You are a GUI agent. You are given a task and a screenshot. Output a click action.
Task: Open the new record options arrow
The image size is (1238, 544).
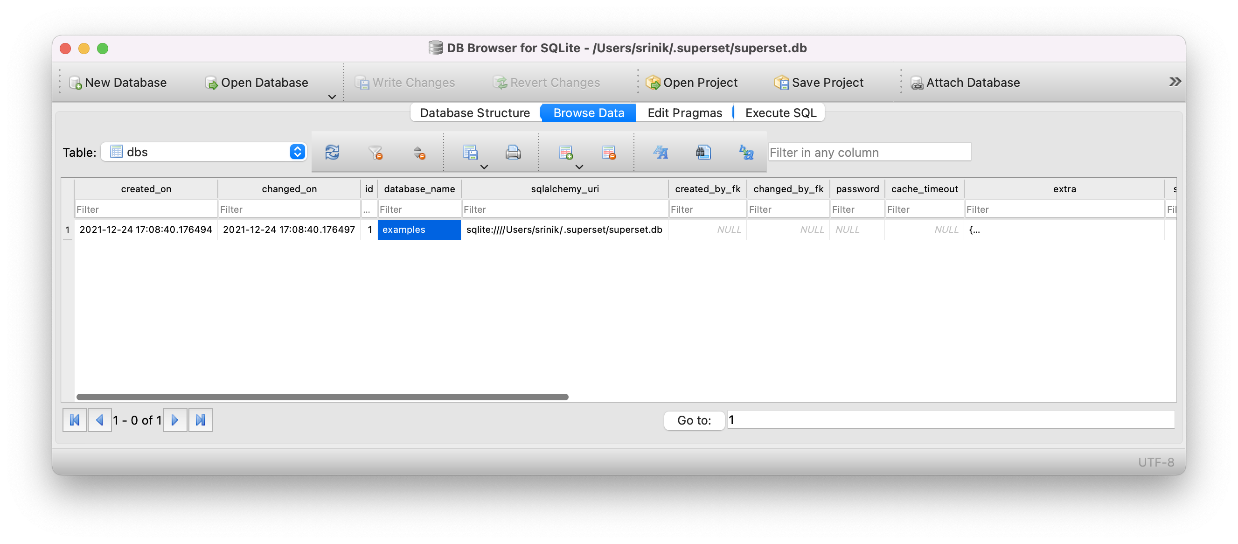[580, 167]
